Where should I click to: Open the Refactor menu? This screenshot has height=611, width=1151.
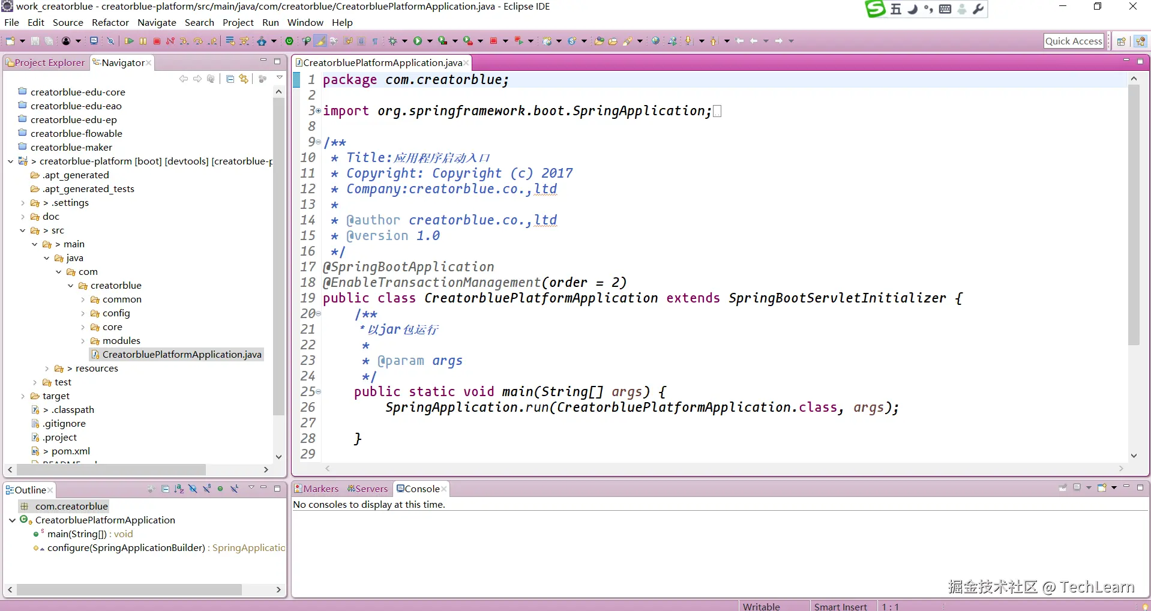[x=110, y=23]
